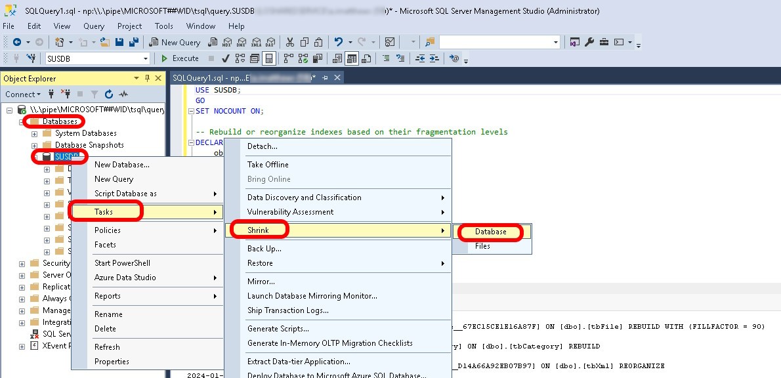Click the Undo arrow icon

pyautogui.click(x=339, y=42)
